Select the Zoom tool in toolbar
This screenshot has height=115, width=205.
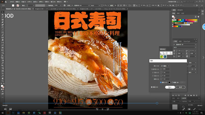coord(2,81)
